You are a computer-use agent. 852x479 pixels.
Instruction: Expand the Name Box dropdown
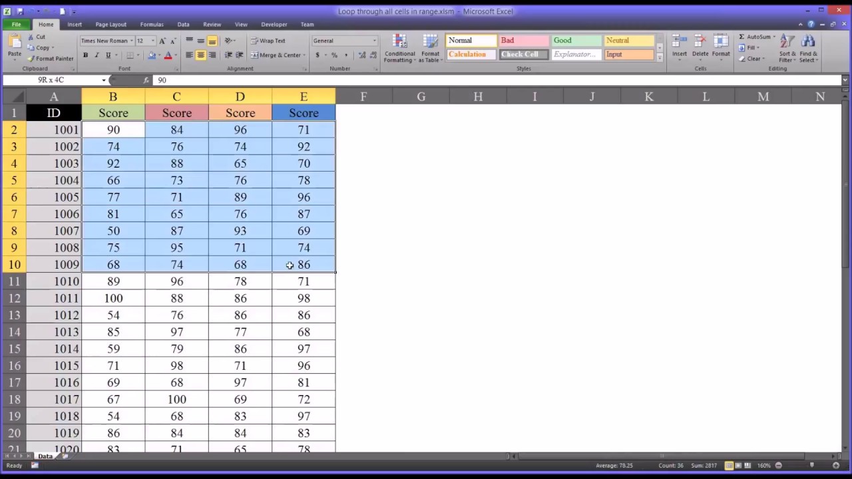coord(104,80)
